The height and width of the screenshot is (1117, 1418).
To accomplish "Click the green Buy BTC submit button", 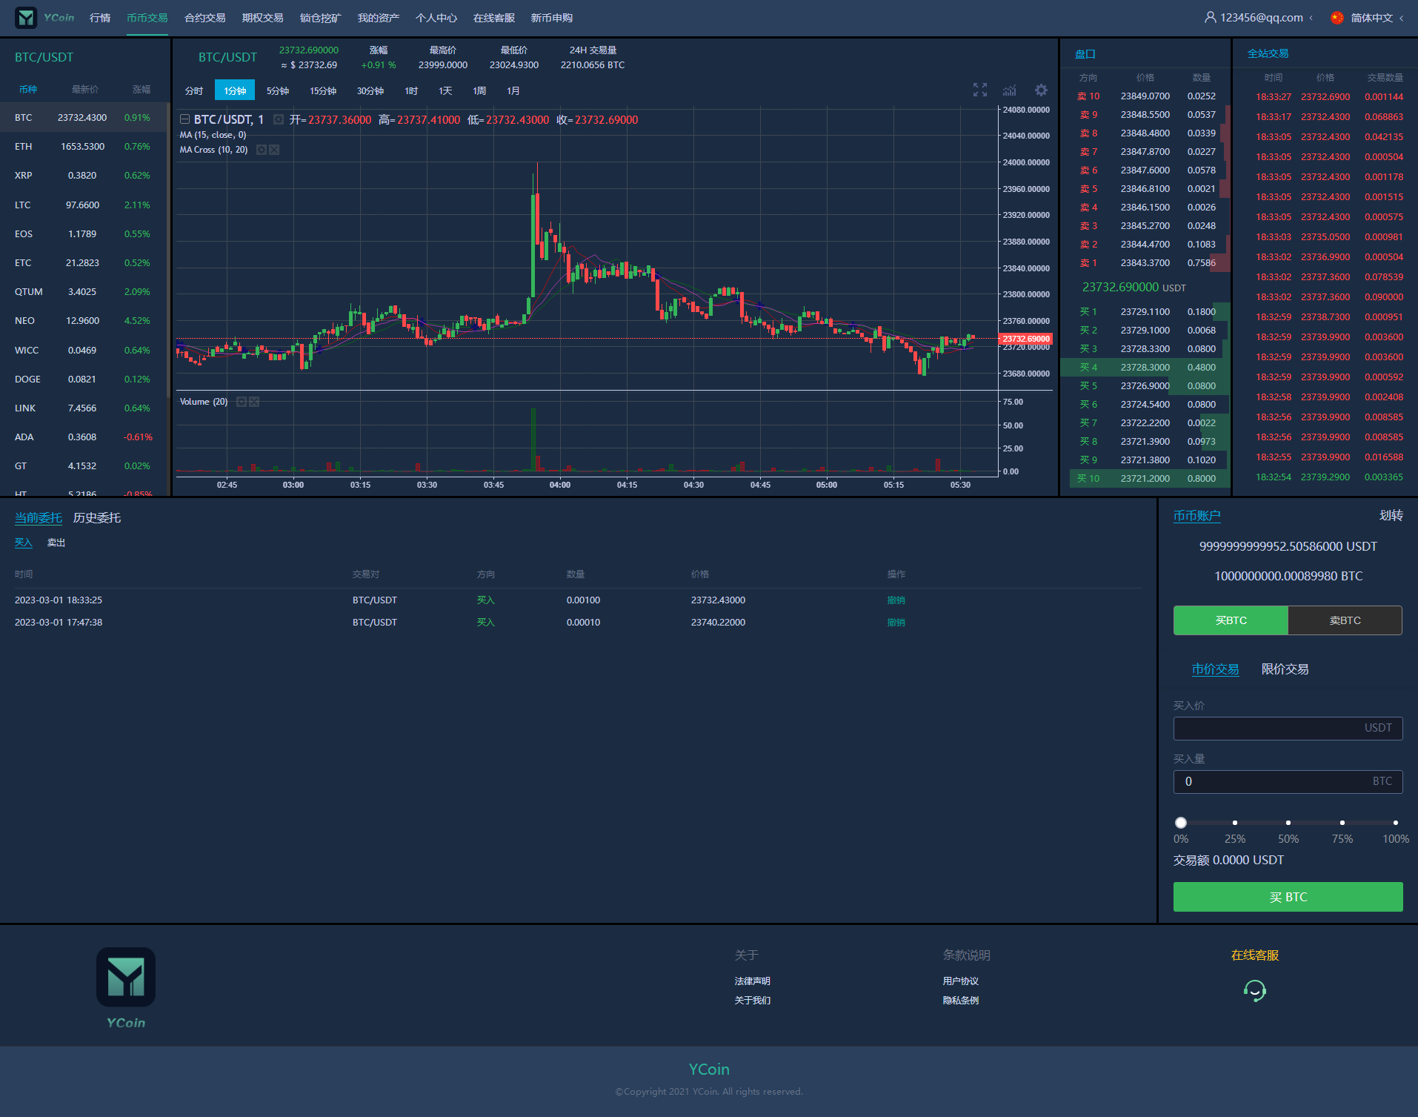I will click(1288, 897).
